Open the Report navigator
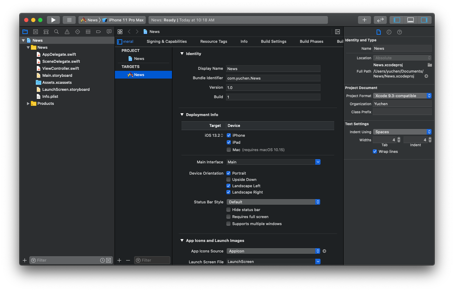 [x=109, y=32]
